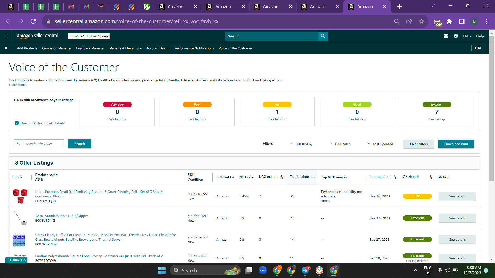
Task: Open Feedback Manager
Action: pyautogui.click(x=90, y=48)
